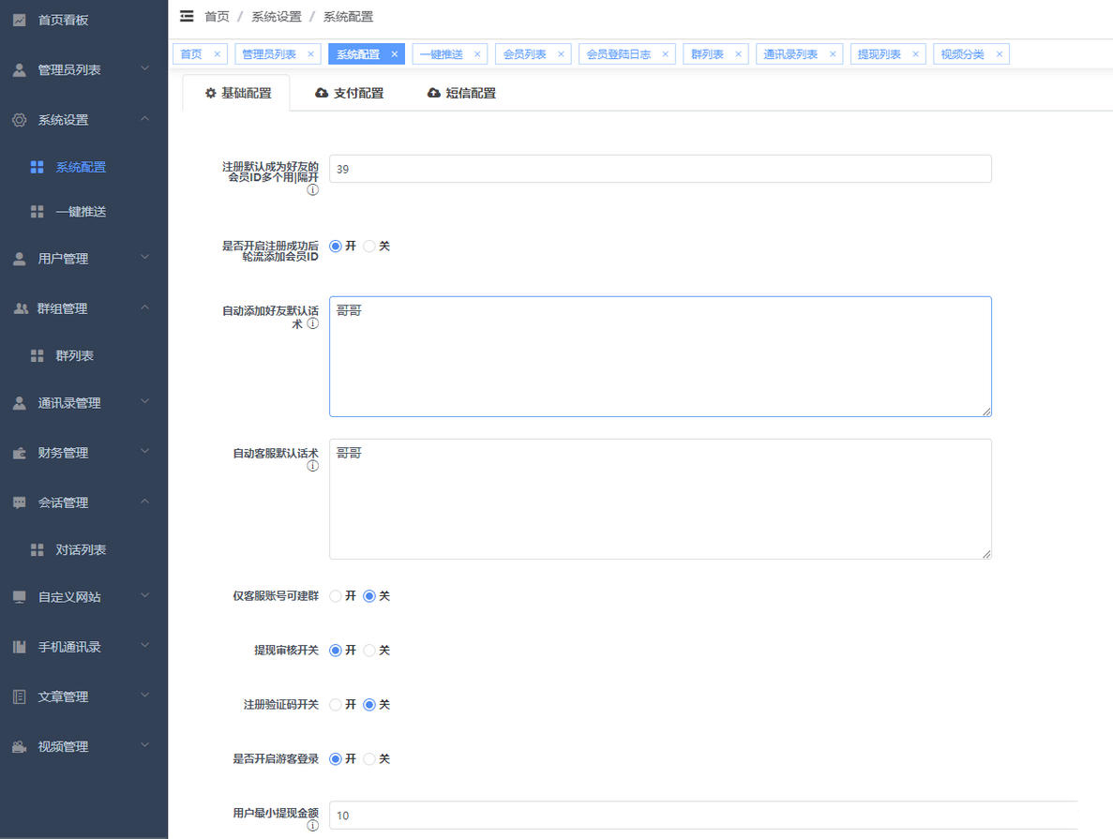Collapse the 系统设置 sidebar menu
The height and width of the screenshot is (839, 1113).
click(x=83, y=120)
